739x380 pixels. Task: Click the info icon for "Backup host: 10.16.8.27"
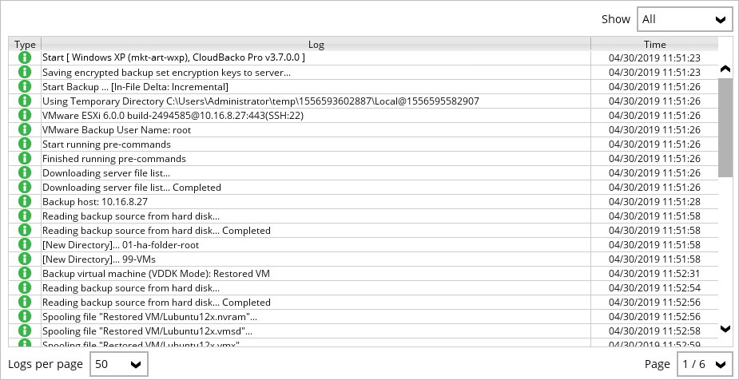click(x=24, y=201)
